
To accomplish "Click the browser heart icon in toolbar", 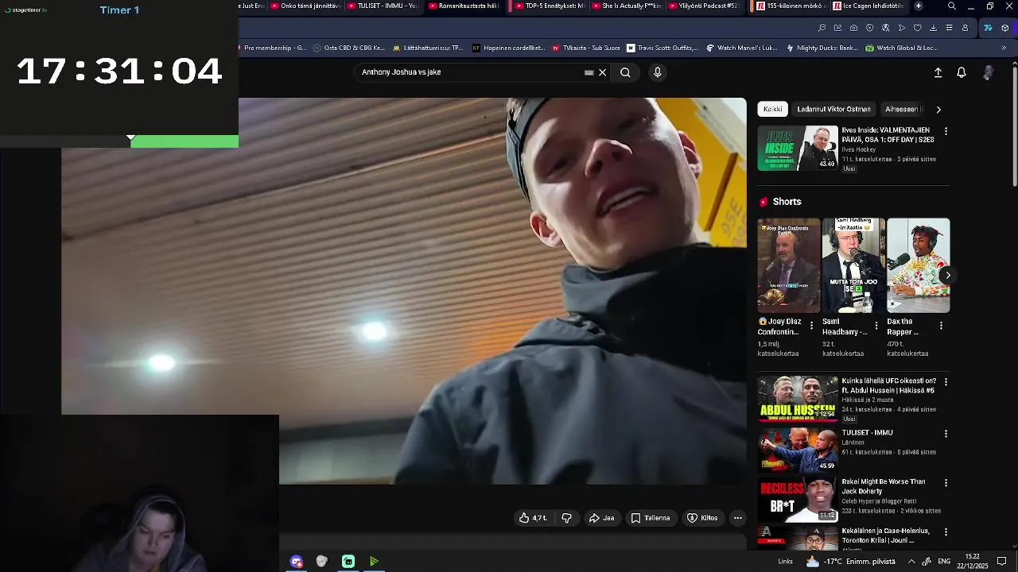I will [x=917, y=28].
